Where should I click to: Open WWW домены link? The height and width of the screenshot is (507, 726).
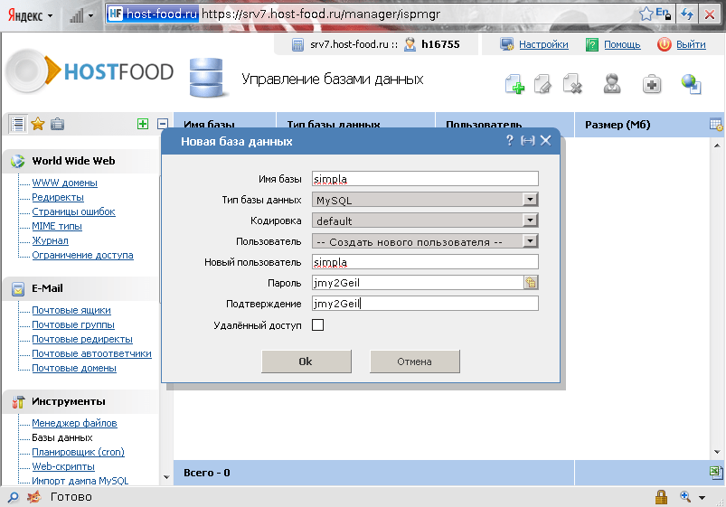64,183
